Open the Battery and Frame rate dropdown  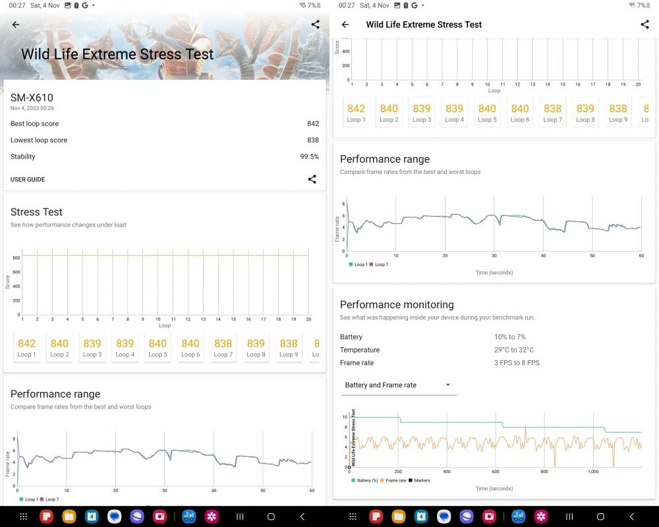pyautogui.click(x=397, y=385)
